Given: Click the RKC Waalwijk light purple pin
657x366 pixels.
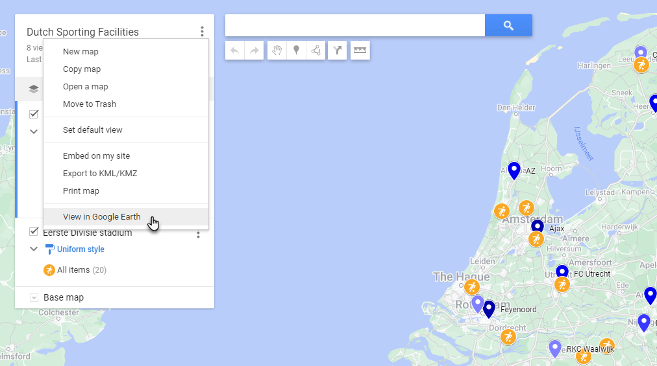Looking at the screenshot, I should click(x=555, y=349).
